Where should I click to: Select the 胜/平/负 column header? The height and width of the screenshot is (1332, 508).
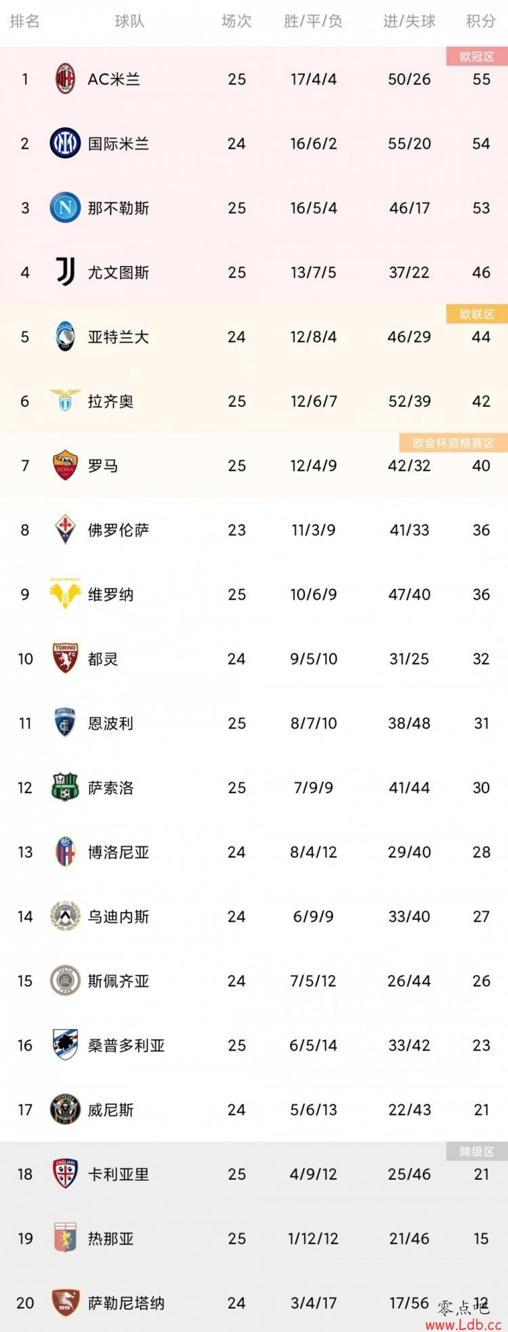[x=313, y=22]
